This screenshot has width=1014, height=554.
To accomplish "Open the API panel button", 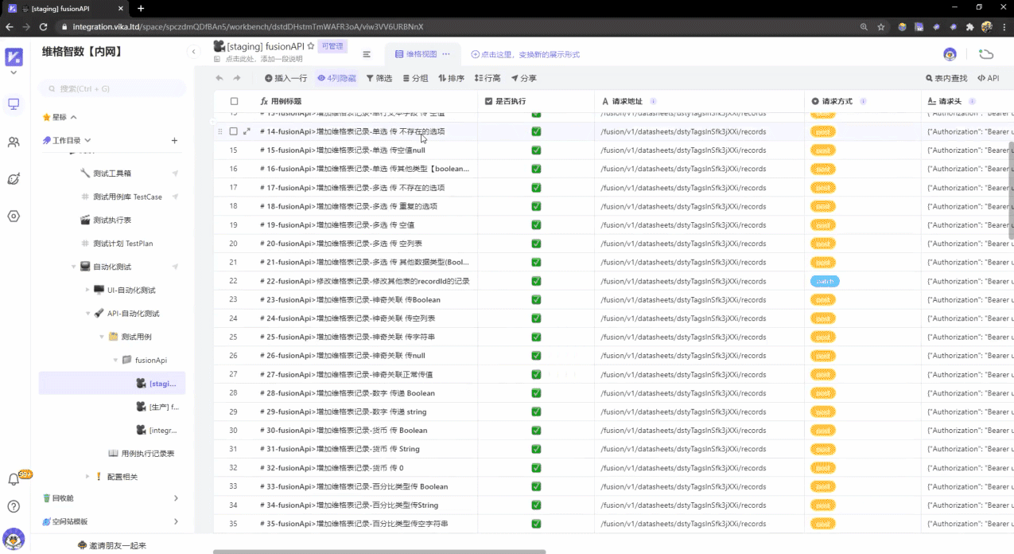I will click(x=989, y=78).
